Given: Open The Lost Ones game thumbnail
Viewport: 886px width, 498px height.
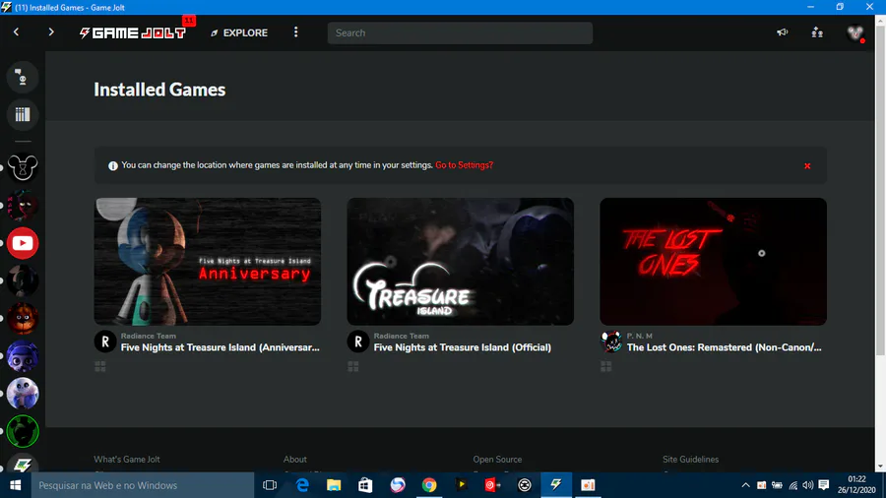Looking at the screenshot, I should (713, 262).
